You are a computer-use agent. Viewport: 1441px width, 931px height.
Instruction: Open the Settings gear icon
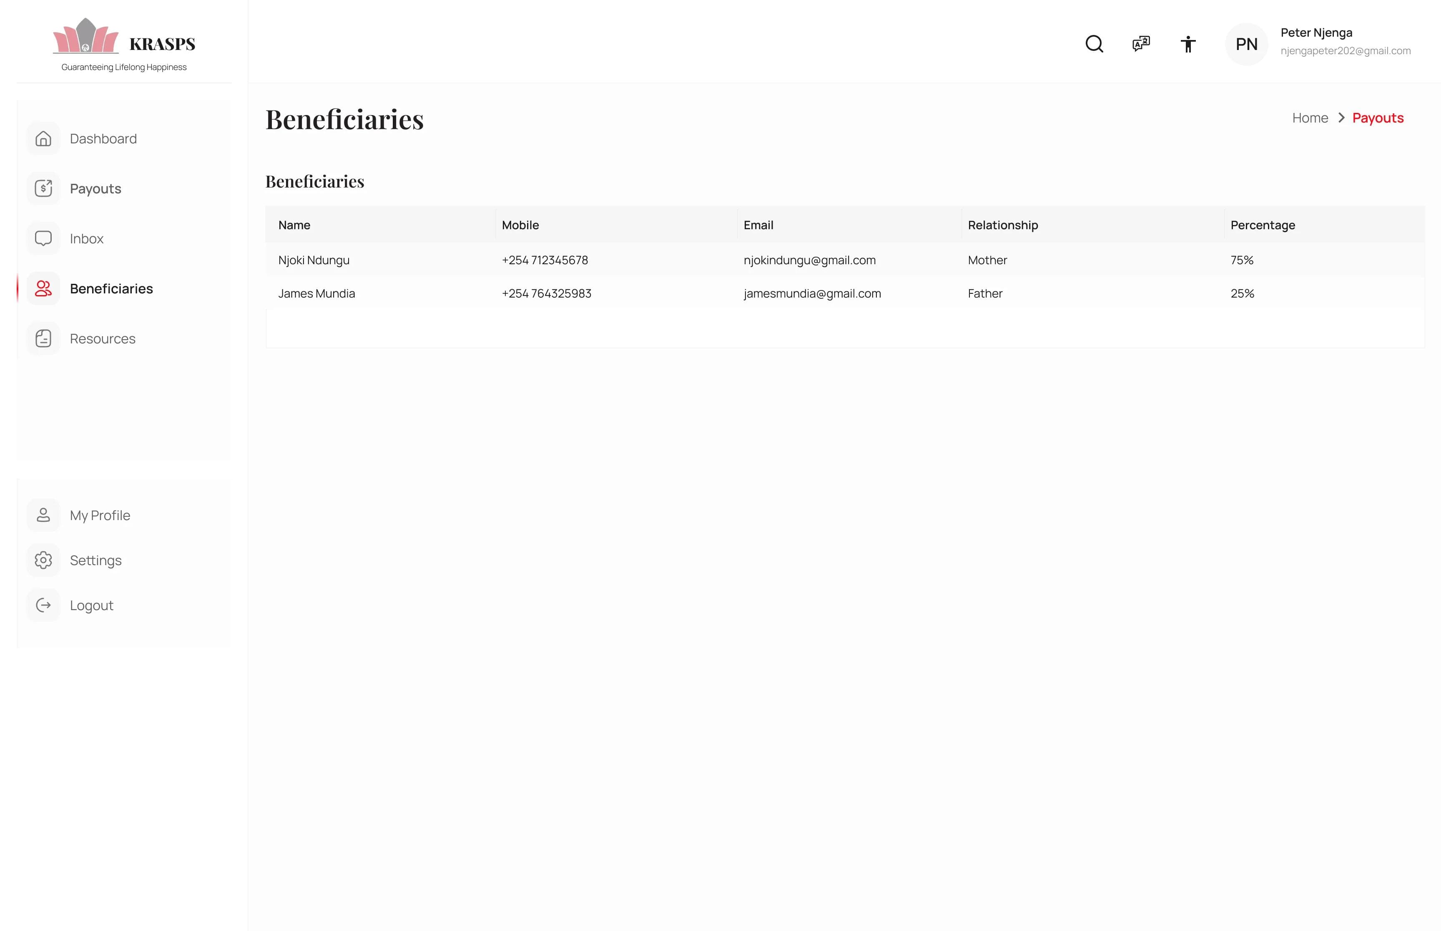tap(43, 560)
